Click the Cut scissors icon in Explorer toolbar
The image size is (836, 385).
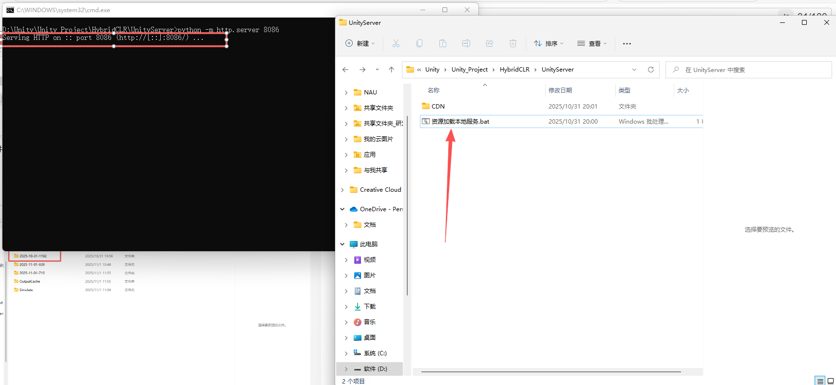(x=396, y=43)
